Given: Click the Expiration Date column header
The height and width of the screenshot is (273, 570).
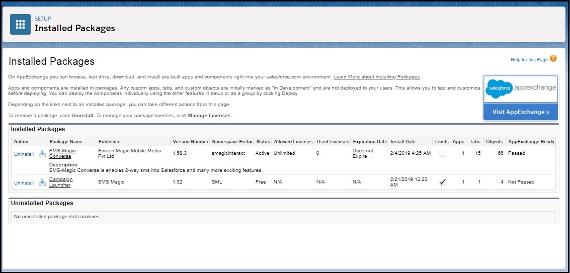Looking at the screenshot, I should (x=370, y=142).
